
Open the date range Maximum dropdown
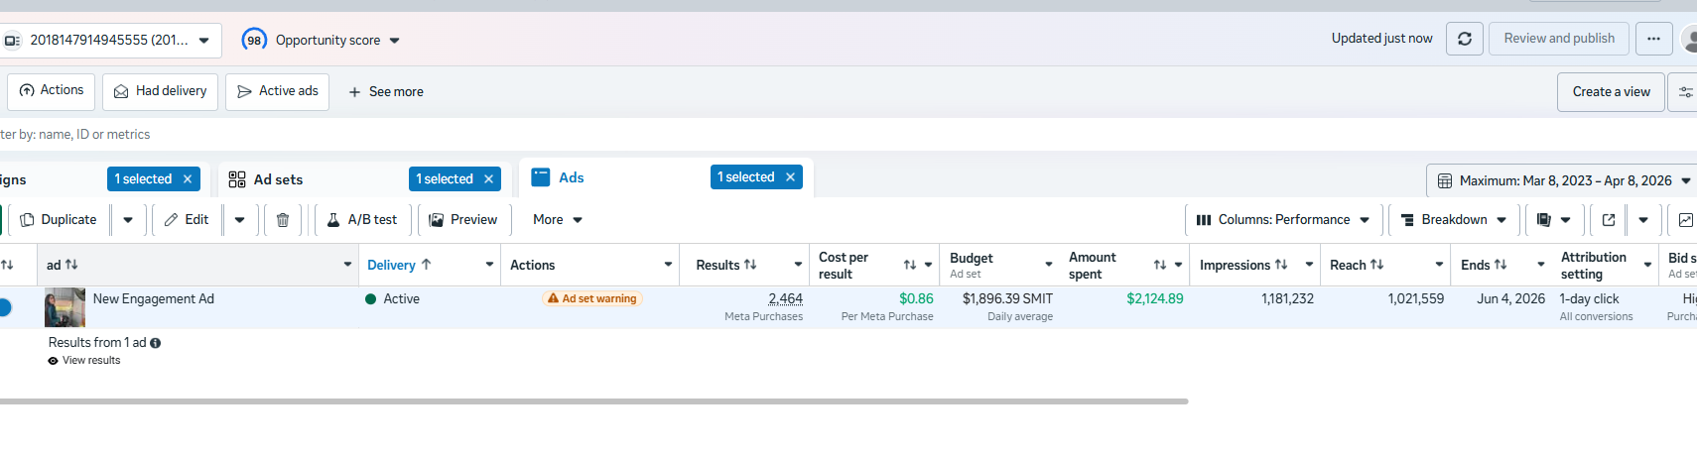[1563, 180]
